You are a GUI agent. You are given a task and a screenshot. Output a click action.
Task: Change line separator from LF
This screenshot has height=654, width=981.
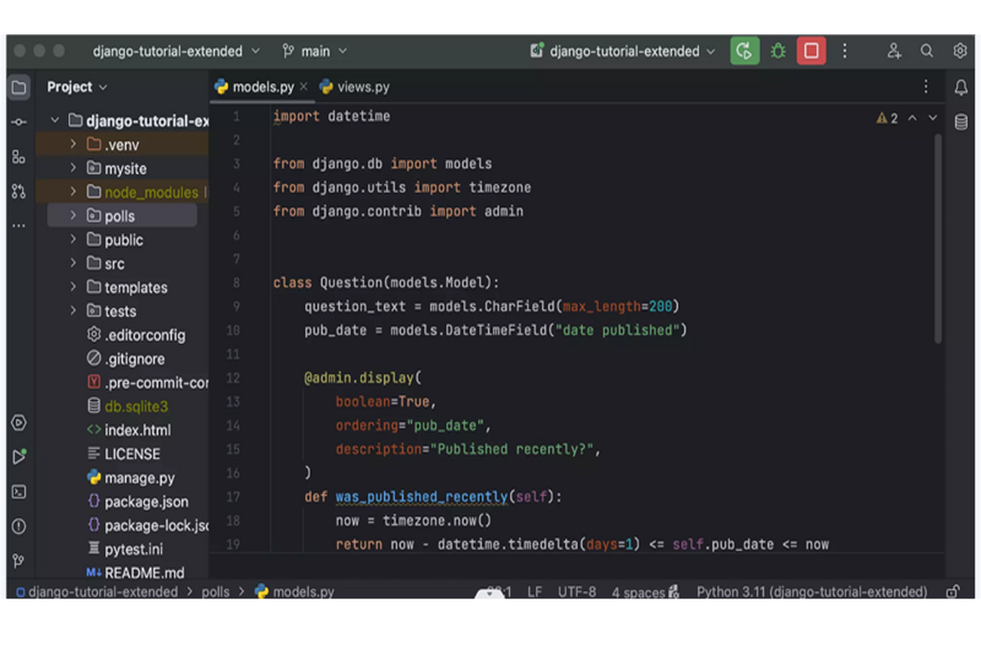pyautogui.click(x=534, y=591)
